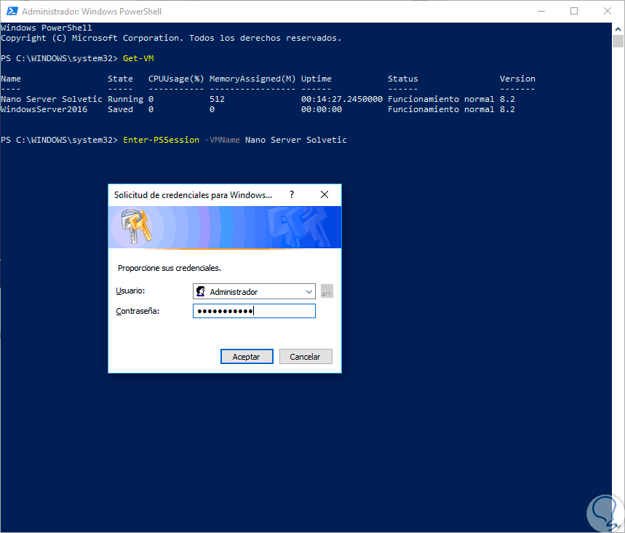Click the 'Proporcione sus credenciales.' message

click(x=170, y=268)
